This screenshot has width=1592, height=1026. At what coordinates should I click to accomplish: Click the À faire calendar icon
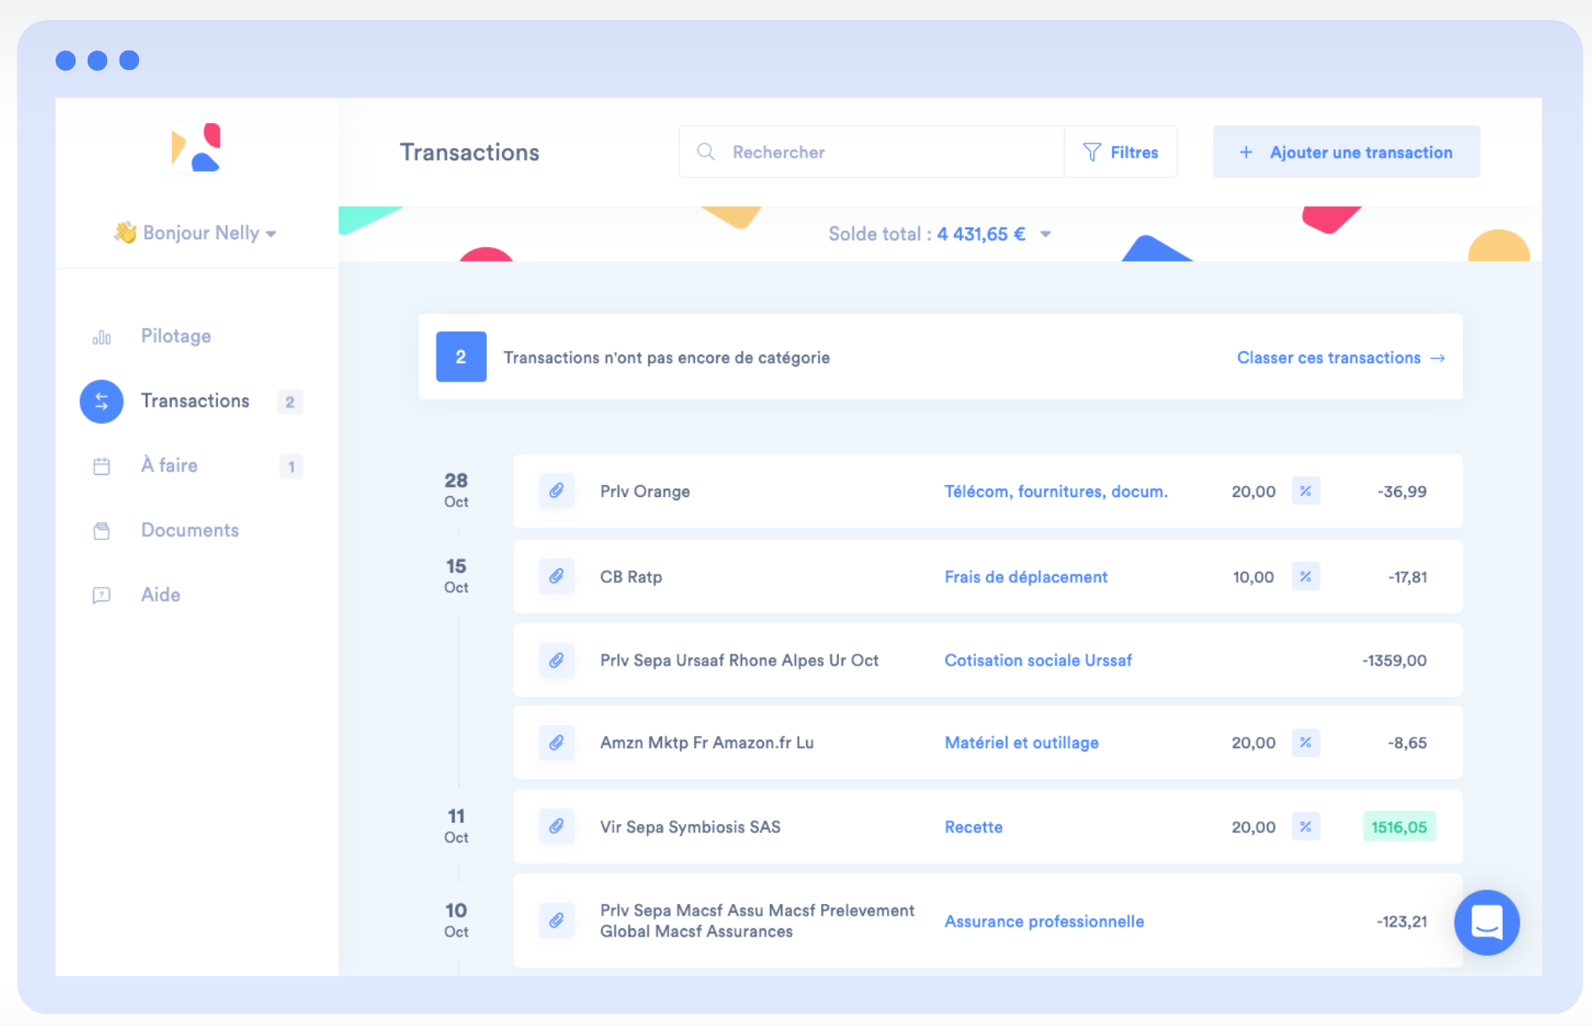[101, 466]
